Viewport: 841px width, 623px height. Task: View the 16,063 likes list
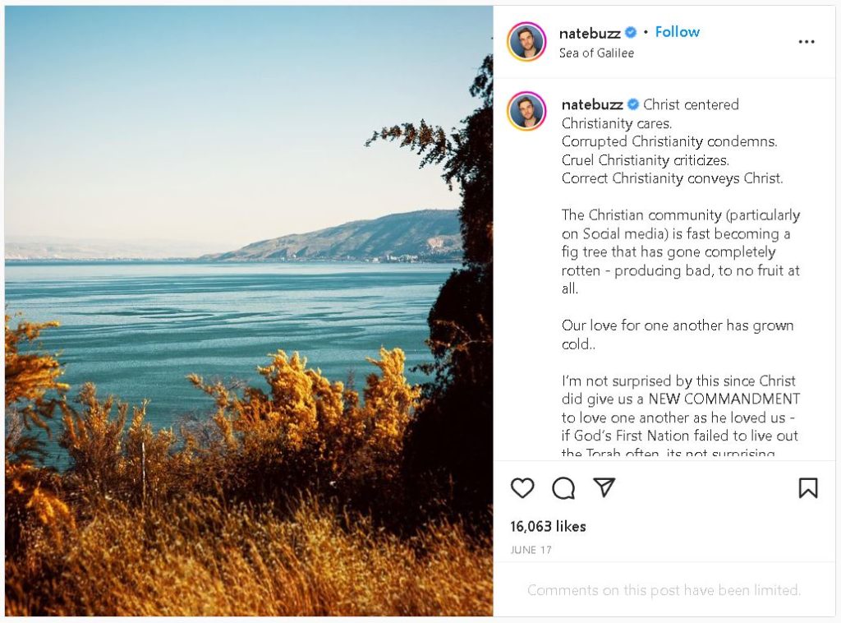point(548,527)
